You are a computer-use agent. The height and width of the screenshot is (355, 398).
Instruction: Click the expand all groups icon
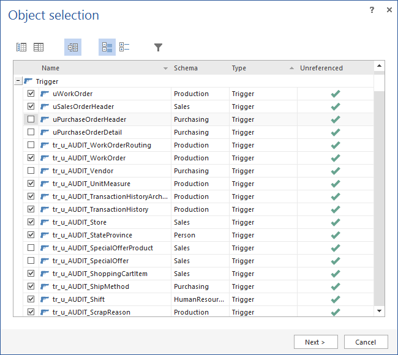pyautogui.click(x=107, y=47)
